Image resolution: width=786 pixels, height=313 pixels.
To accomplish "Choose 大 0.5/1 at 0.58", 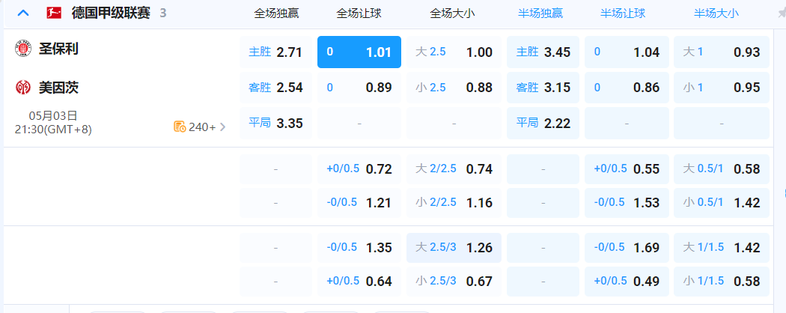I will coord(722,169).
